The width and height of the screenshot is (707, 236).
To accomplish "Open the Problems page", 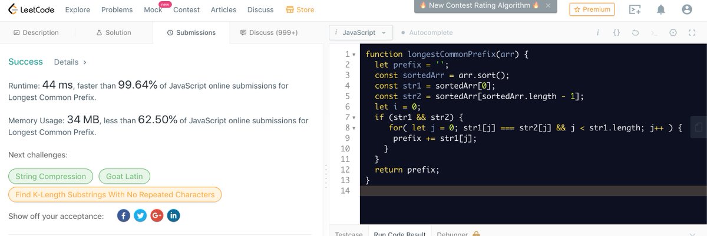I will tap(117, 10).
